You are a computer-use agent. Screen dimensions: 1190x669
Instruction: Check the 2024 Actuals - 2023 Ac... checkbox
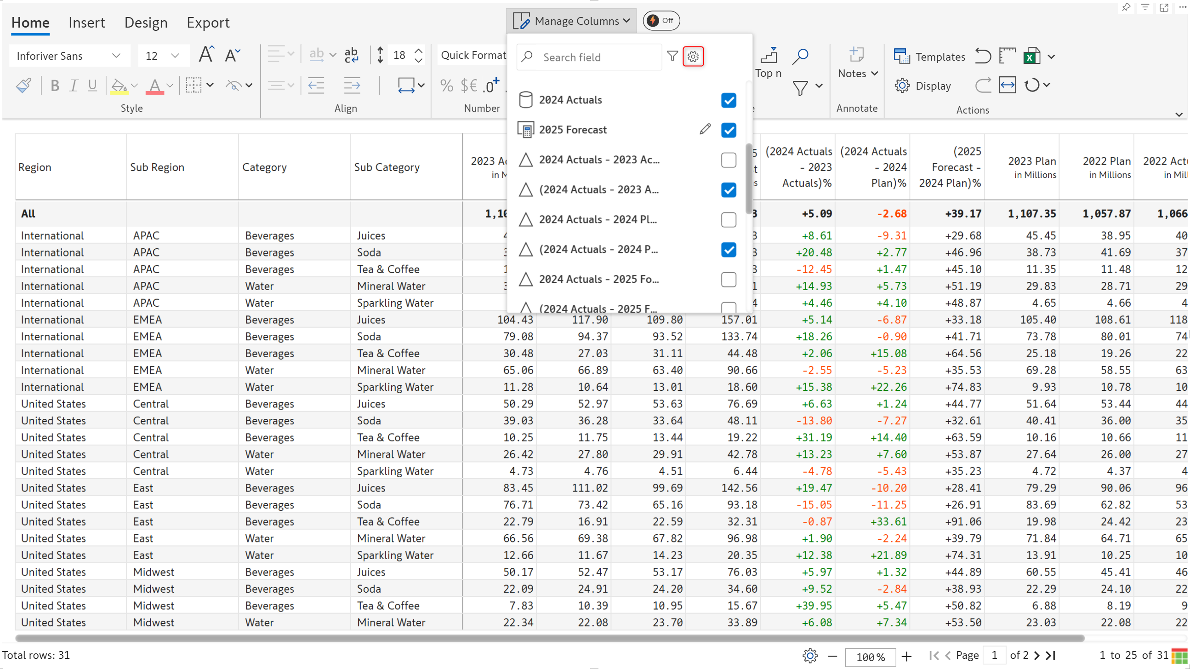pyautogui.click(x=729, y=160)
